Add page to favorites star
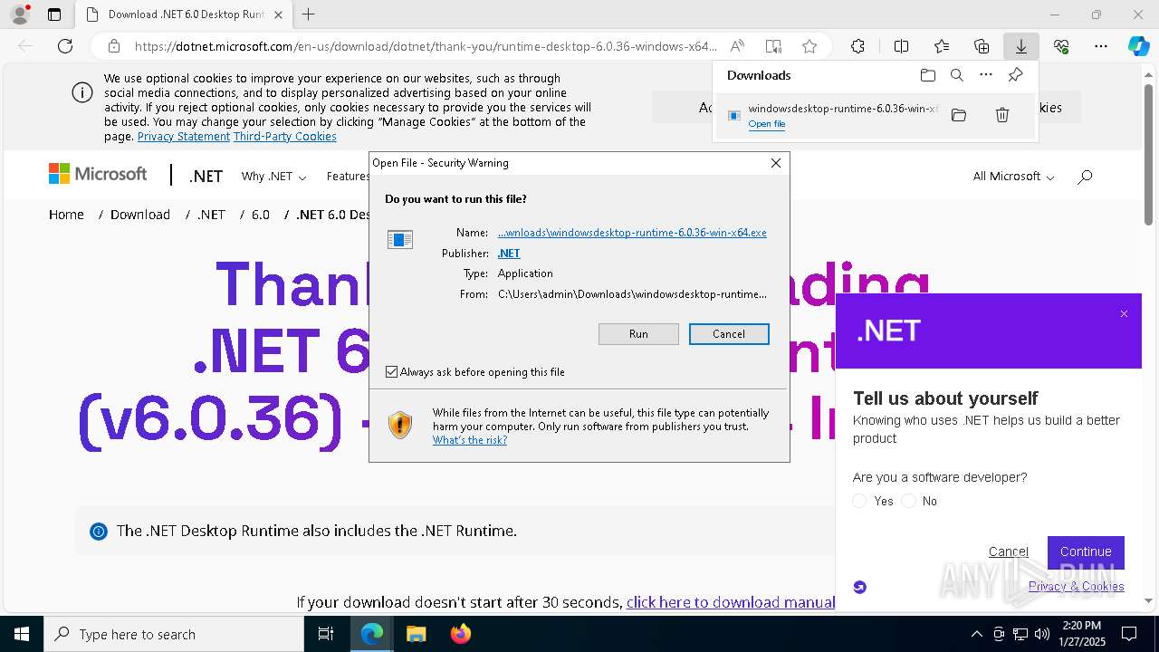The image size is (1159, 652). 809,46
